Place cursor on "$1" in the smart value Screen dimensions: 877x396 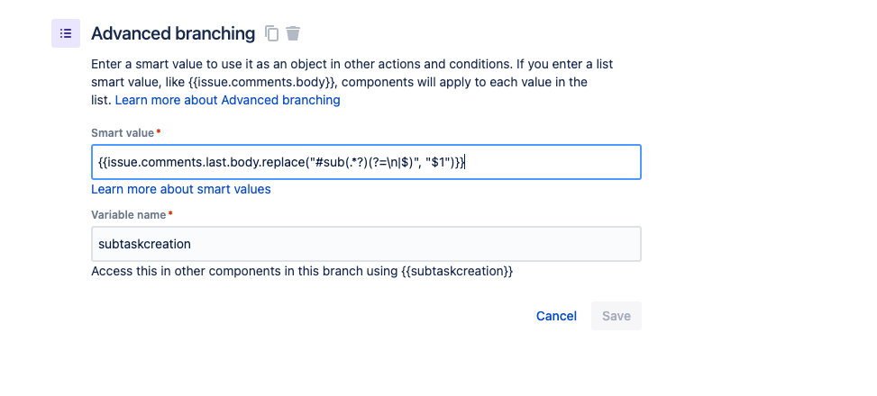click(438, 163)
